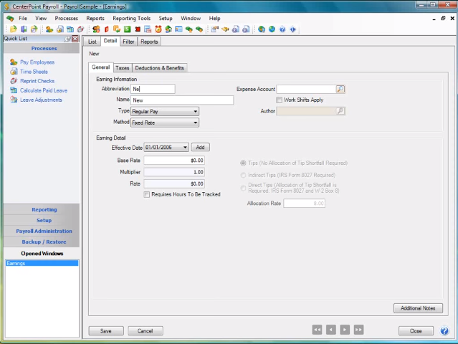Click into the Base Rate field
The width and height of the screenshot is (458, 344).
click(174, 161)
